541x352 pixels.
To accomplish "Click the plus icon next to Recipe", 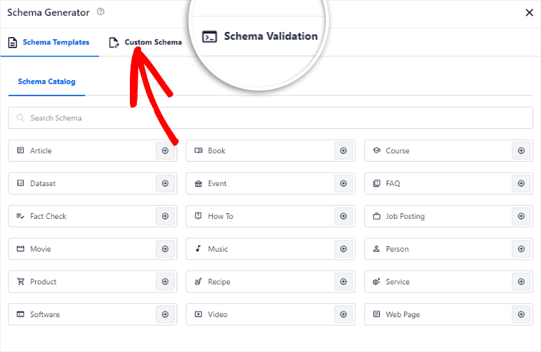I will tap(343, 282).
